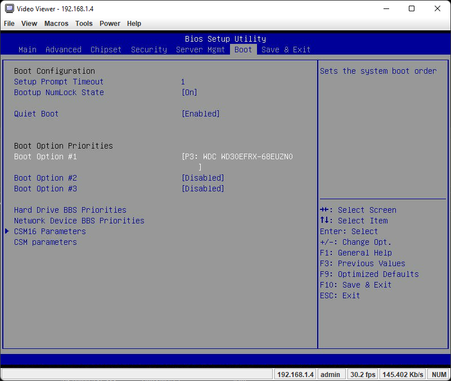This screenshot has width=451, height=381.
Task: Switch to the Save & Exit tab
Action: point(286,50)
